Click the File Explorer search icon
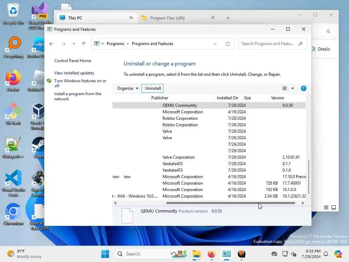Viewport: 349px width, 262px height. tap(329, 31)
